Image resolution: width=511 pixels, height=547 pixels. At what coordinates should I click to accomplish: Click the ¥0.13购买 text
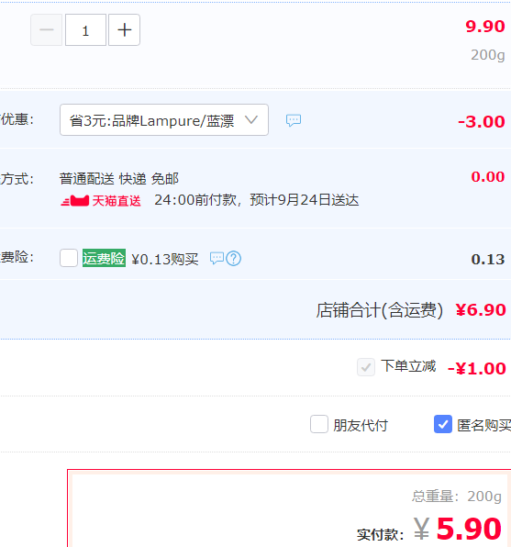point(164,259)
